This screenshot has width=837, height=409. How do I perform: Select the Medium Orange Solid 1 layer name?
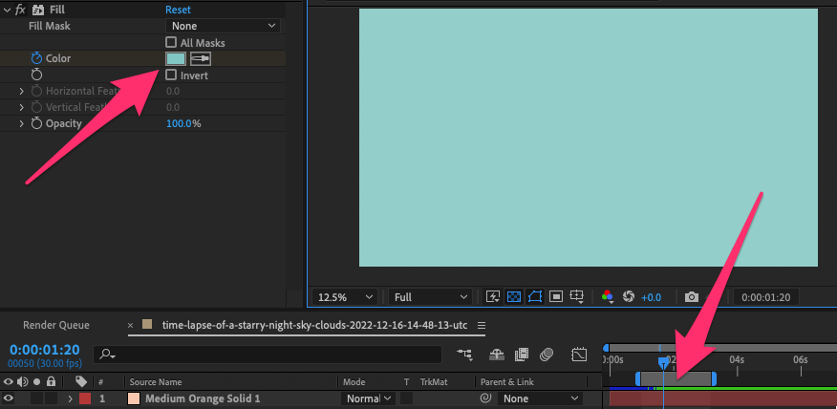click(x=203, y=398)
